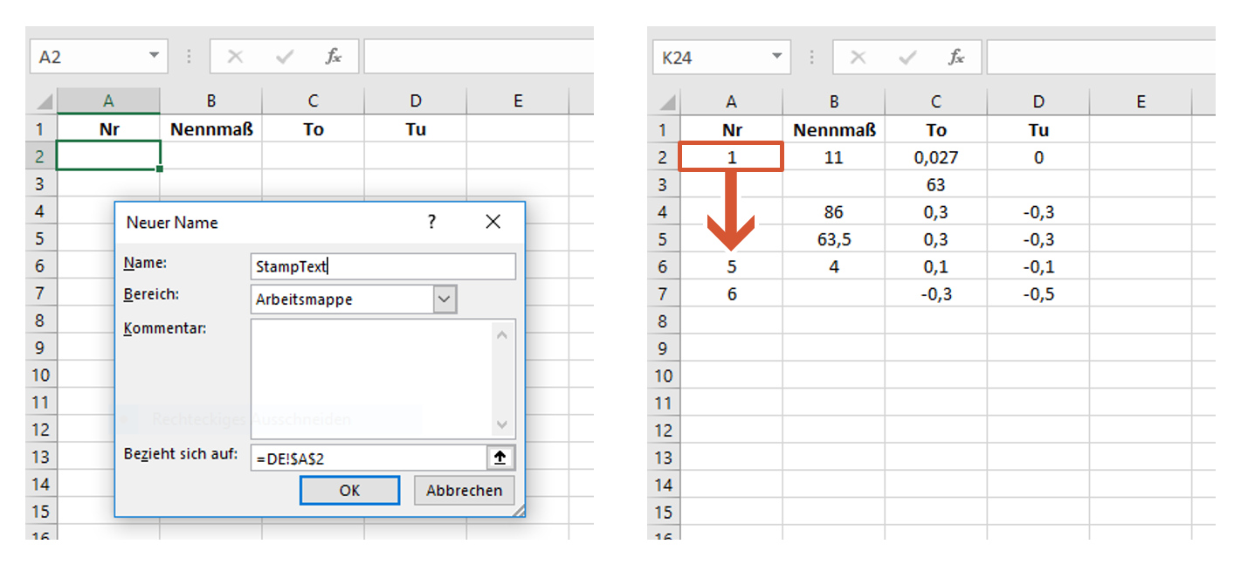This screenshot has width=1241, height=565.
Task: Expand the A2 name box dropdown
Action: [x=154, y=56]
